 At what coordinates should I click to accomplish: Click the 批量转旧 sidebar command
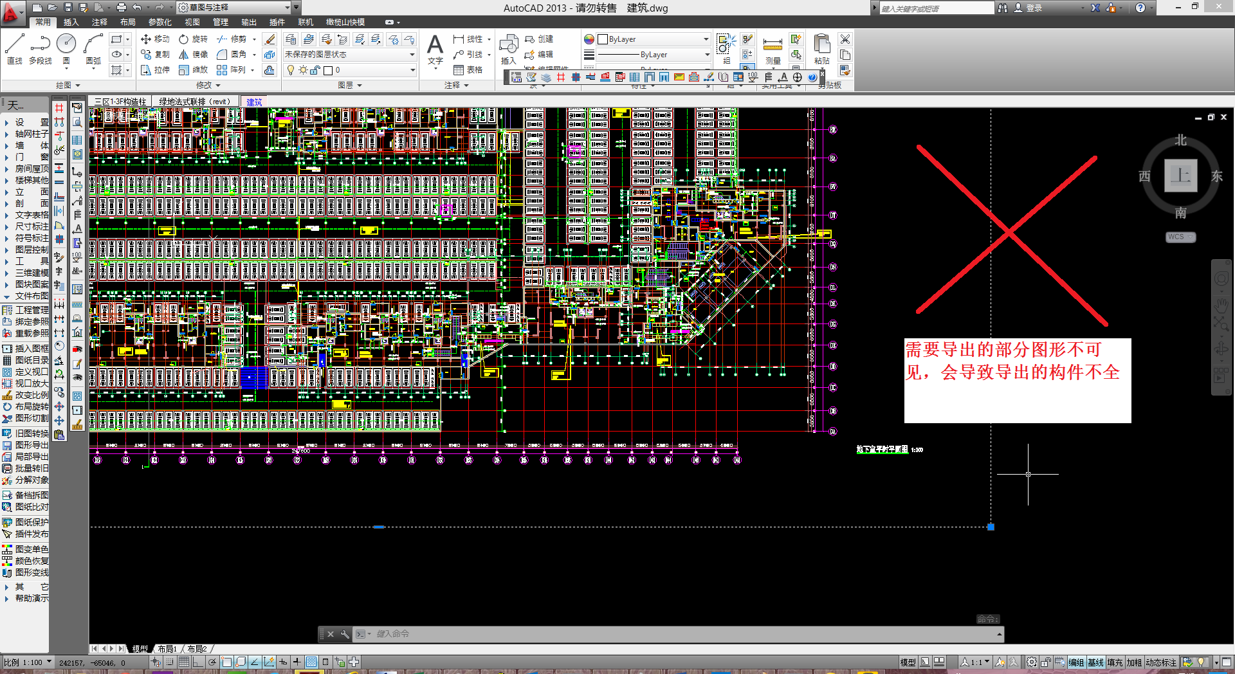point(26,468)
